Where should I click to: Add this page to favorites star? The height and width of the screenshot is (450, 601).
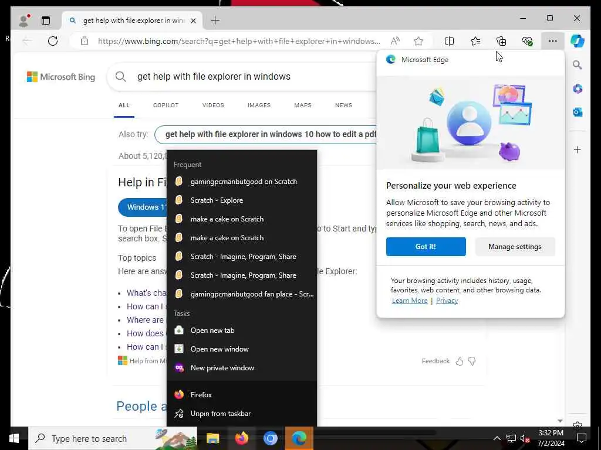pos(418,41)
